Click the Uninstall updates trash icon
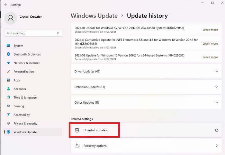This screenshot has height=155, width=225. coord(77,130)
